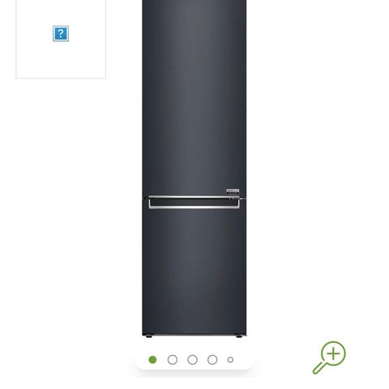Click the magnifier icon's handle
Image resolution: width=389 pixels, height=389 pixels.
click(x=318, y=368)
